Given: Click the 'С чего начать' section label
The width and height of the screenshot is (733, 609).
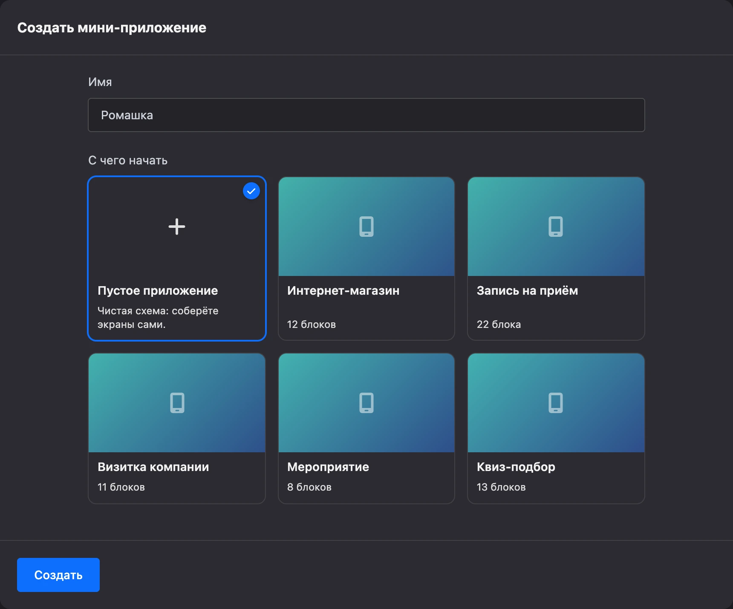Looking at the screenshot, I should tap(128, 161).
